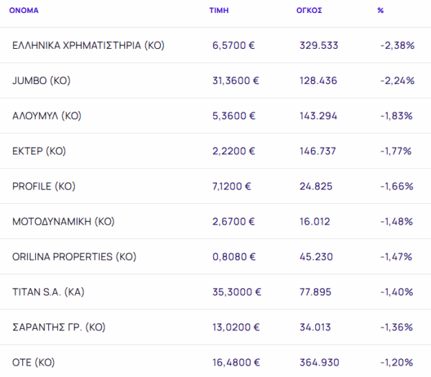Sort by the ΤΙΜΗ column header
Image resolution: width=431 pixels, height=377 pixels.
[x=218, y=11]
